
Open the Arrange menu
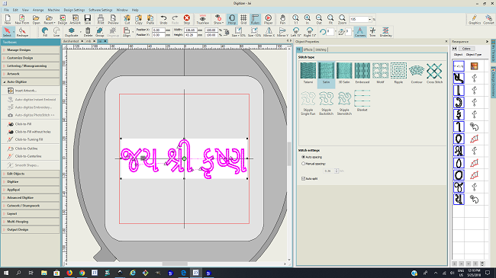click(38, 10)
